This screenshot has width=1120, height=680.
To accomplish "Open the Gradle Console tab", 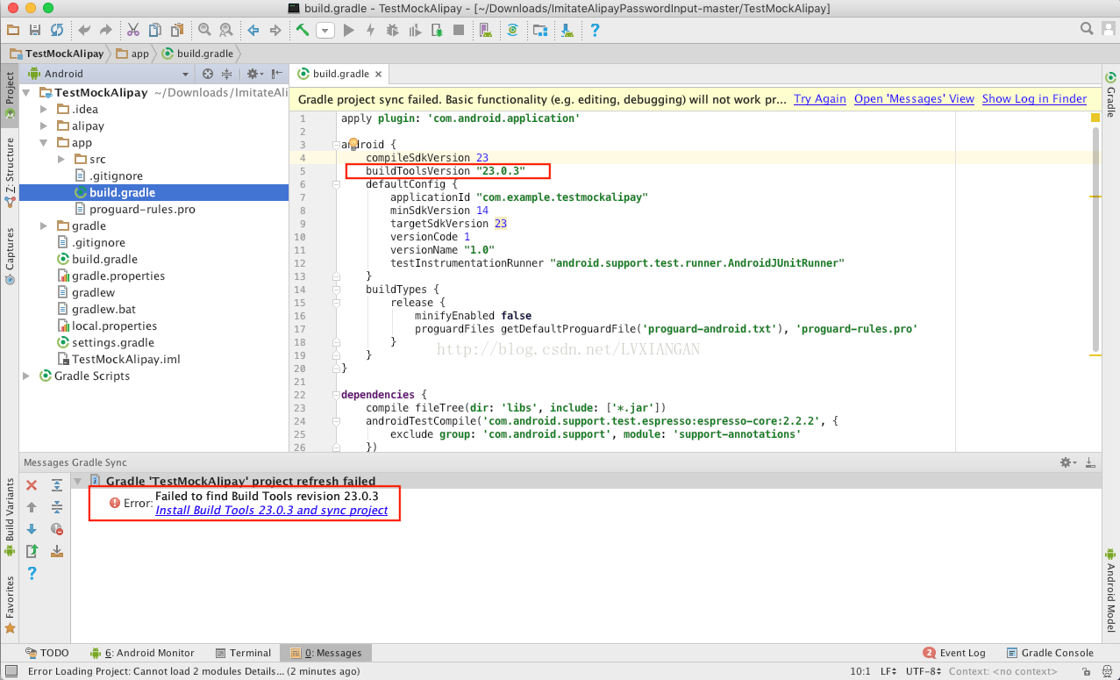I will tap(1050, 653).
